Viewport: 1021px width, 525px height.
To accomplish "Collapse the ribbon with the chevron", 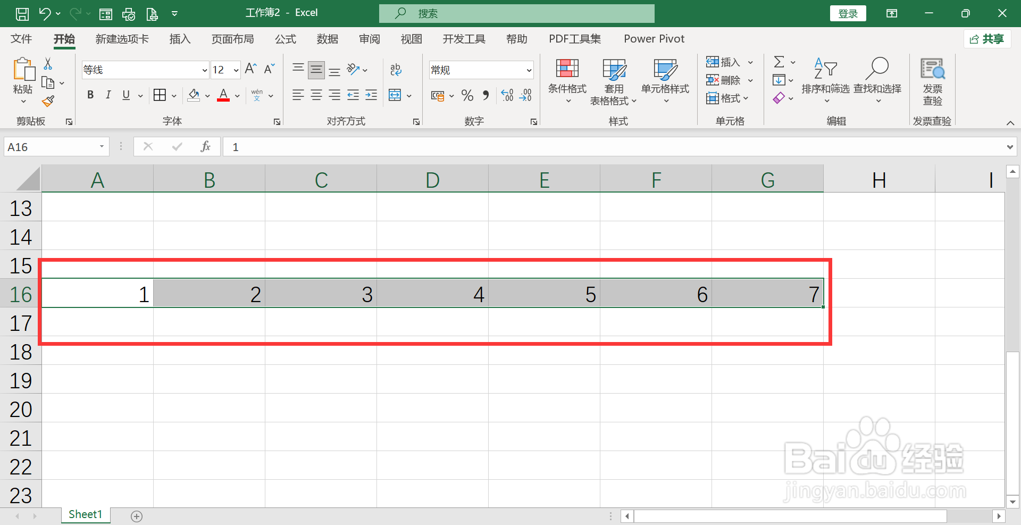I will (x=1010, y=123).
